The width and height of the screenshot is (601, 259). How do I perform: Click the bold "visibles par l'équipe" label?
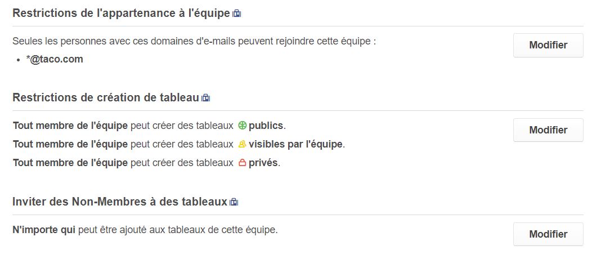(x=295, y=144)
